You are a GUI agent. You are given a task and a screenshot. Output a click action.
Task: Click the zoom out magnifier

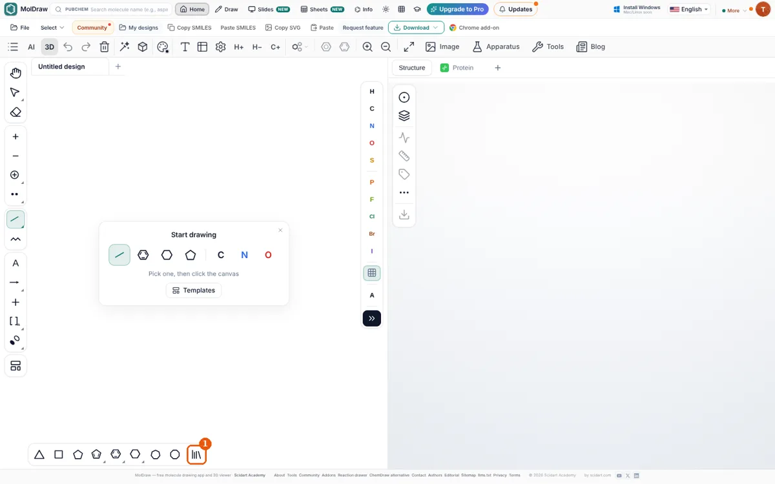(x=386, y=47)
